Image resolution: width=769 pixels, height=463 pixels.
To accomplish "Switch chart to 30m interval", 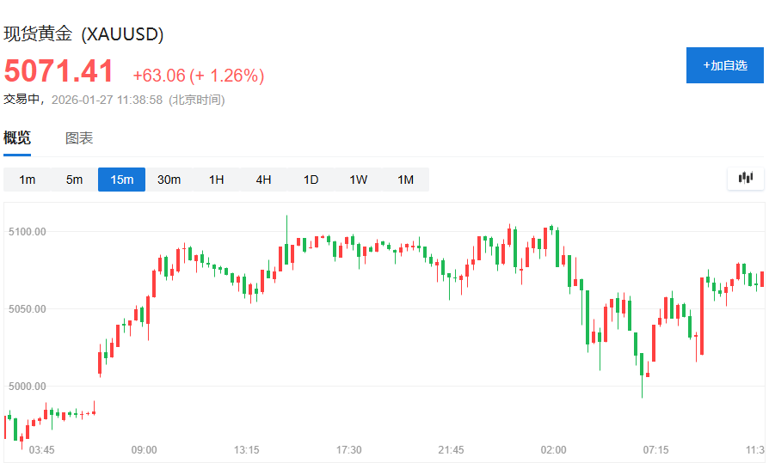I will (x=169, y=180).
